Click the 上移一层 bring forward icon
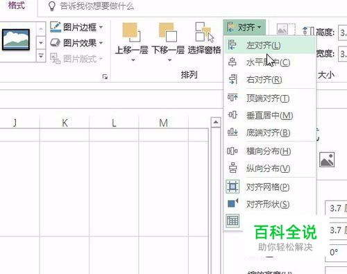This screenshot has height=274, width=347. (x=131, y=33)
